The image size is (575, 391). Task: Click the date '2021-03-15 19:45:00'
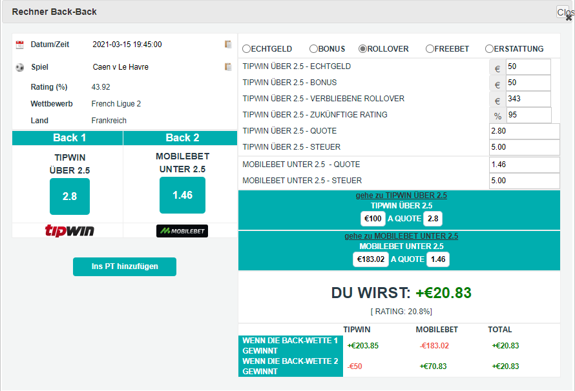tap(127, 45)
